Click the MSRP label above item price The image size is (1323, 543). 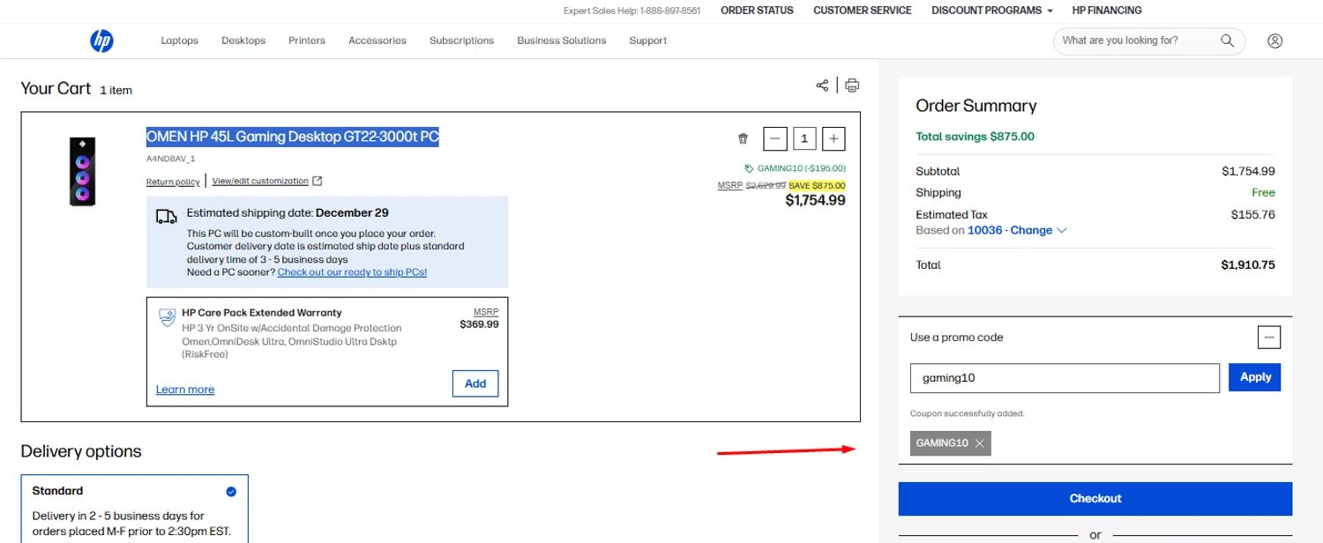[729, 186]
